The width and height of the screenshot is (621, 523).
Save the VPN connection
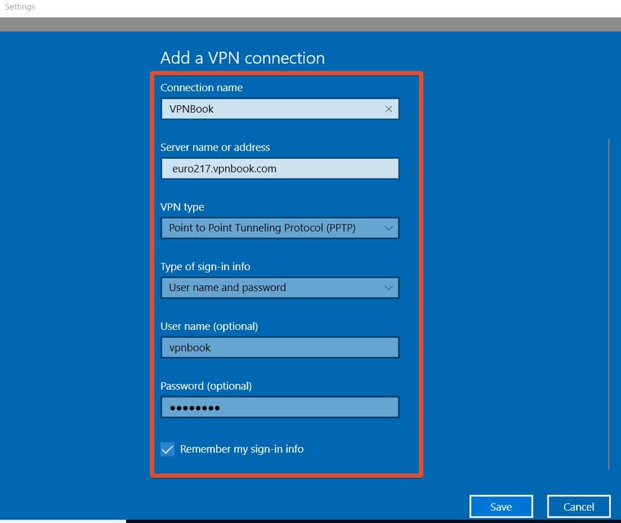(501, 506)
